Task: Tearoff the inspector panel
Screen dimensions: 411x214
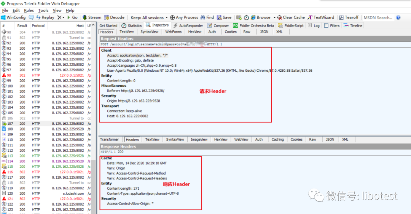Action: [349, 17]
